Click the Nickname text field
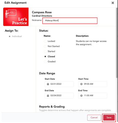 [70, 21]
